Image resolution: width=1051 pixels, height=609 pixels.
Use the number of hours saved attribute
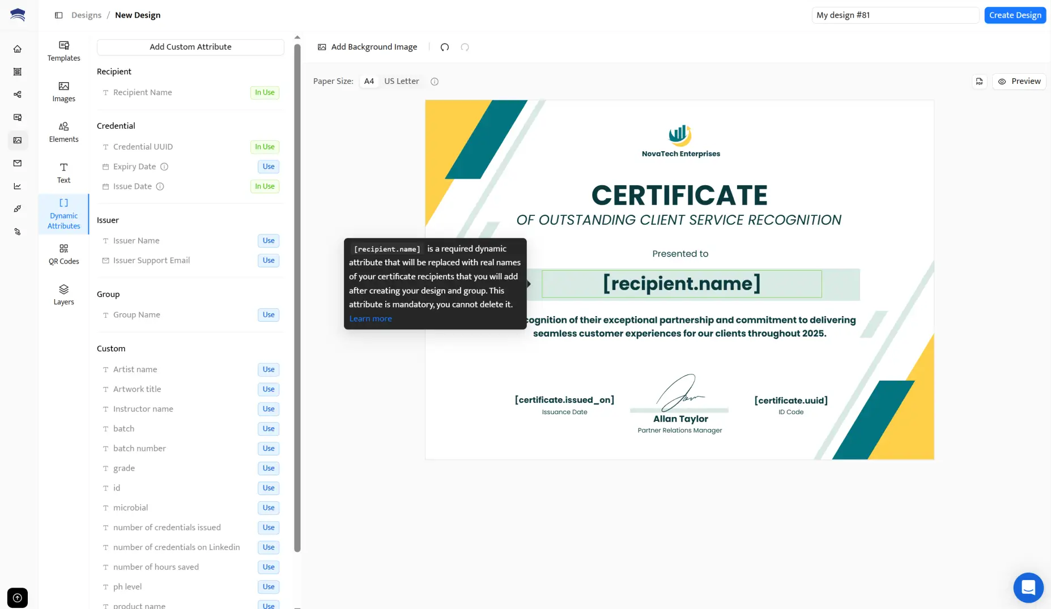coord(269,567)
